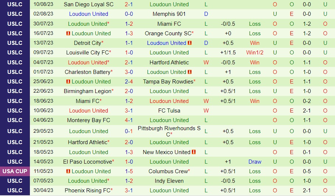This screenshot has width=335, height=196.
Task: Click red card icon on 16/07/23 row
Action: point(68,33)
